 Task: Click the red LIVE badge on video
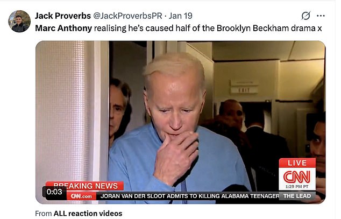tap(297, 163)
